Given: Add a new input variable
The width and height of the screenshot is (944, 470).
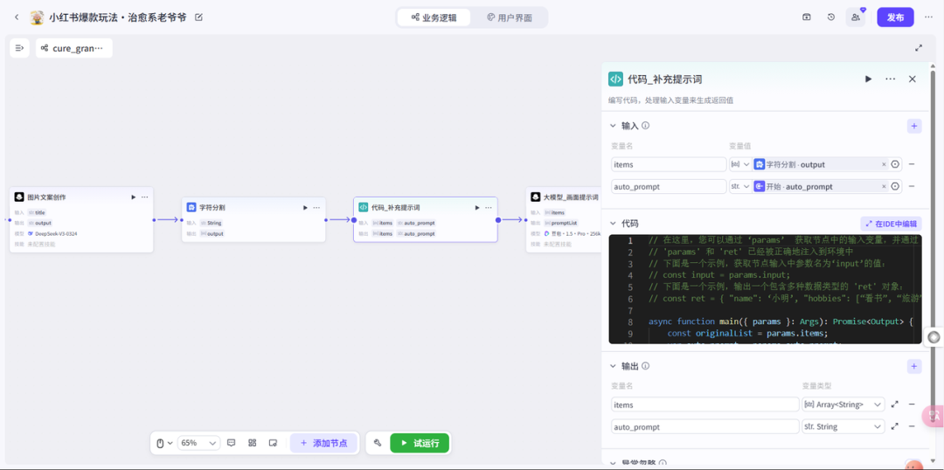Looking at the screenshot, I should [x=914, y=126].
